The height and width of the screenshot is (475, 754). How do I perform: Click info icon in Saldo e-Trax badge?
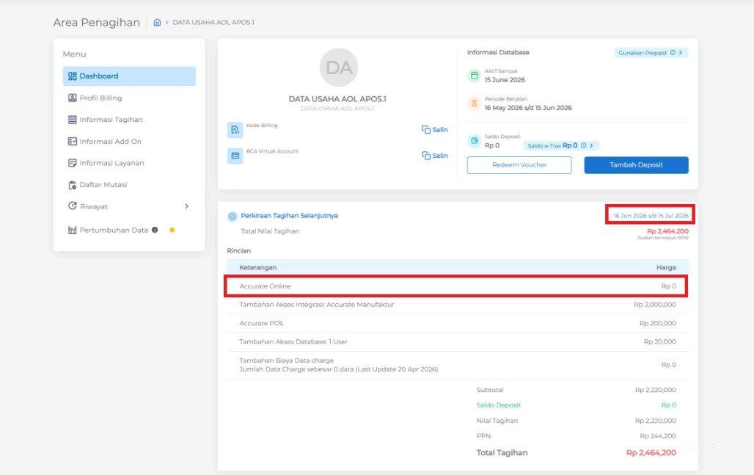[583, 145]
